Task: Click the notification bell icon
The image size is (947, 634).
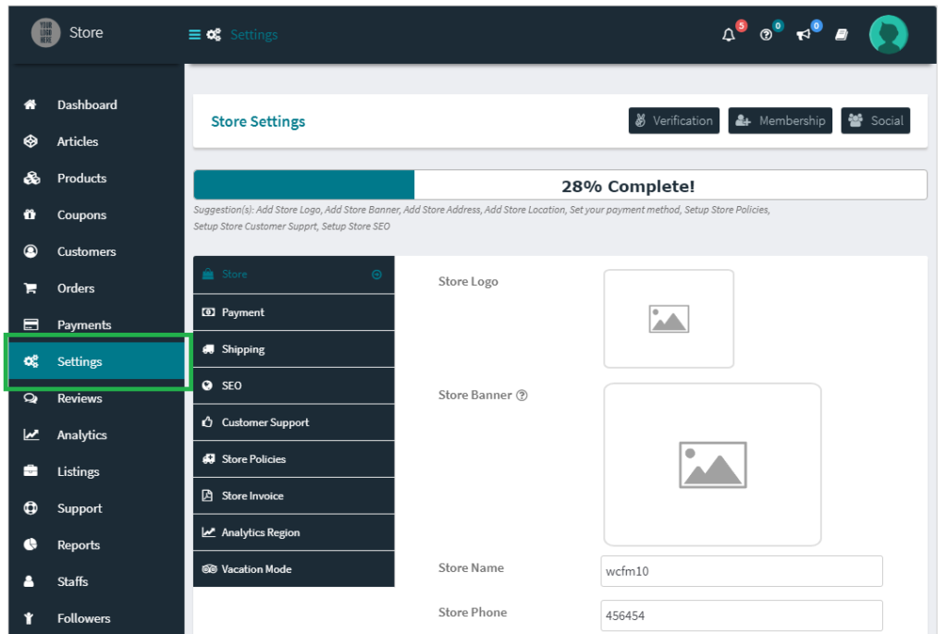Action: tap(729, 35)
